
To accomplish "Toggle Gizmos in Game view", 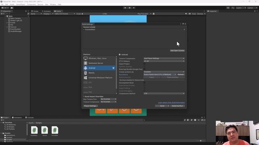I will tap(200, 14).
